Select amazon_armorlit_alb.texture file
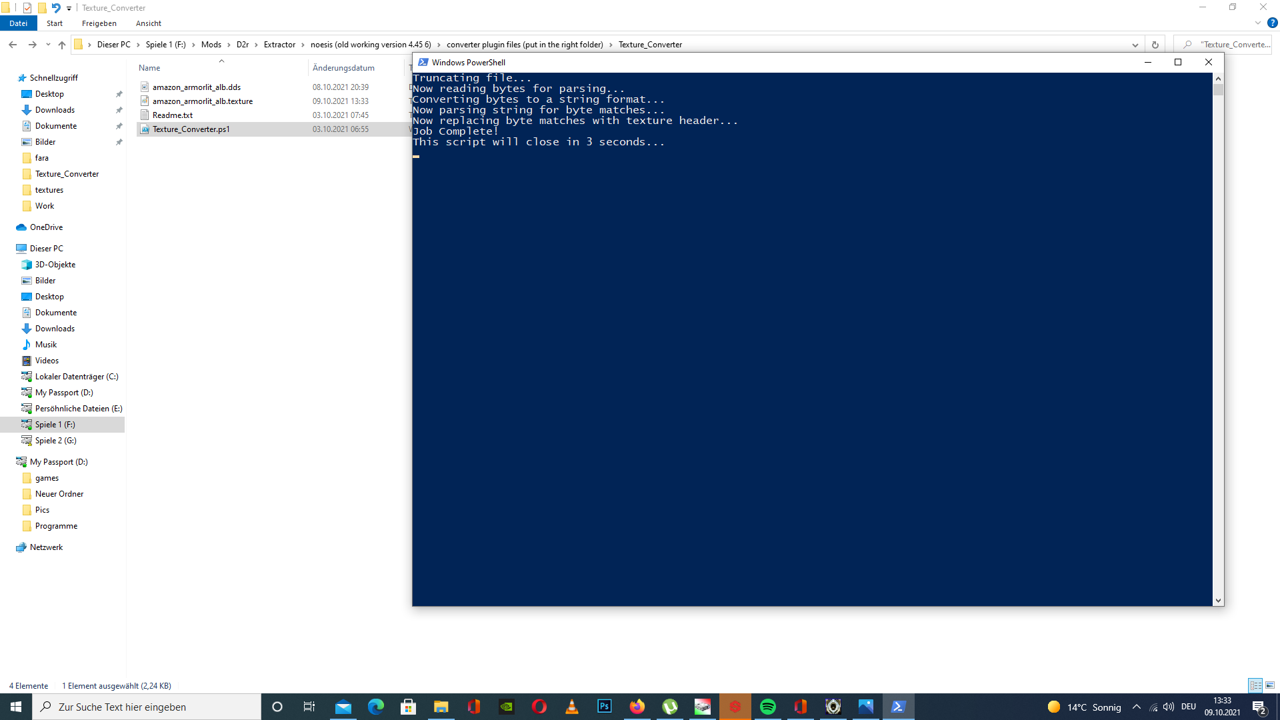 (x=203, y=101)
